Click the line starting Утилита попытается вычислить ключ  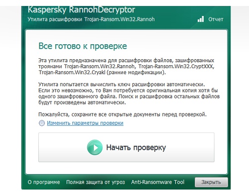tap(122, 85)
